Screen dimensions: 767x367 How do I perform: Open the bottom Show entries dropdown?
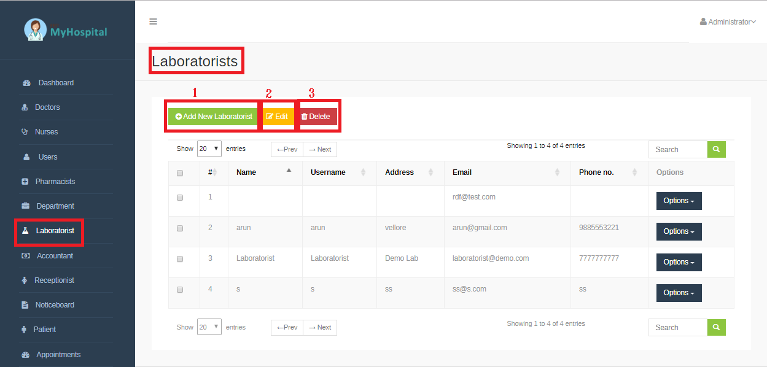click(x=209, y=327)
